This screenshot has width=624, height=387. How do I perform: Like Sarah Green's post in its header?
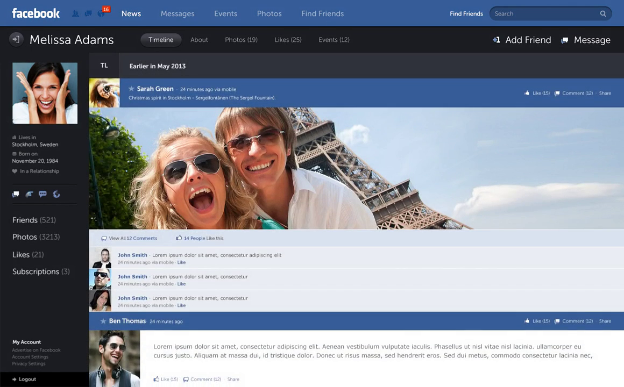click(x=537, y=94)
